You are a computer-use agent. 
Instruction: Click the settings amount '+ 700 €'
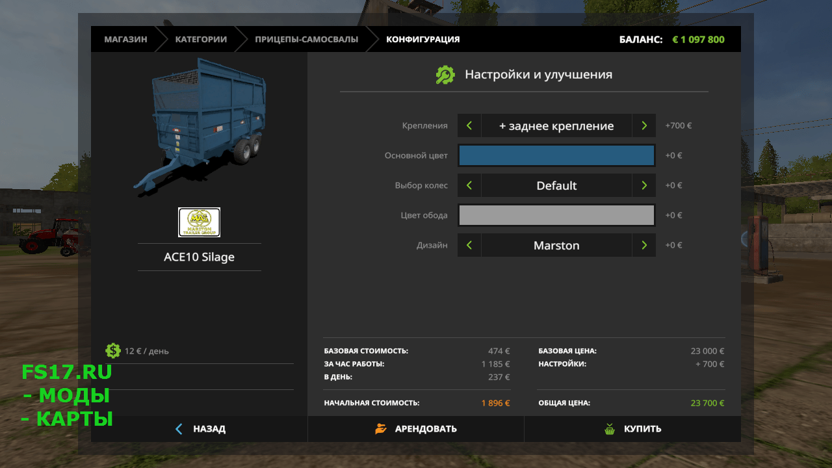pyautogui.click(x=710, y=364)
